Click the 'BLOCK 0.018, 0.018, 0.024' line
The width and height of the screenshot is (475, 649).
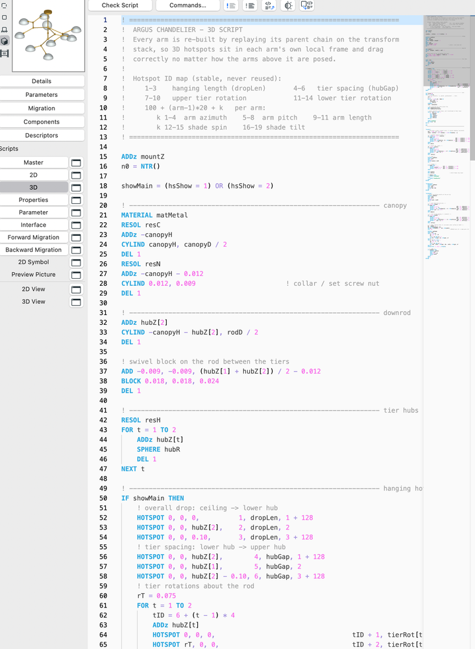(x=170, y=381)
